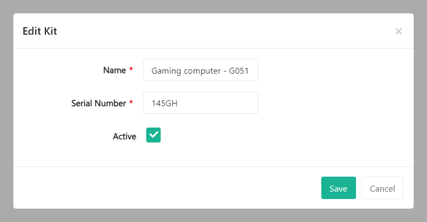427x222 pixels.
Task: Uncheck the Active checkbox
Action: [153, 136]
